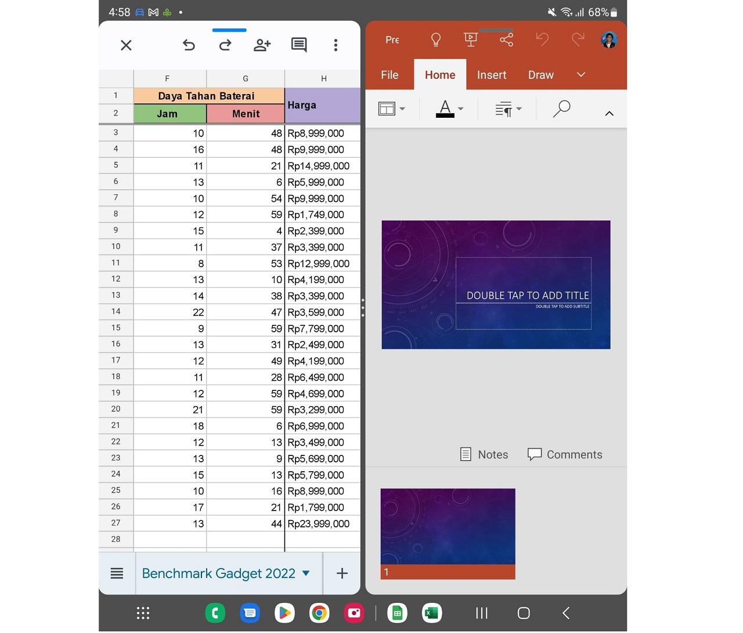743x633 pixels.
Task: Add a new sheet using the plus button
Action: (342, 573)
